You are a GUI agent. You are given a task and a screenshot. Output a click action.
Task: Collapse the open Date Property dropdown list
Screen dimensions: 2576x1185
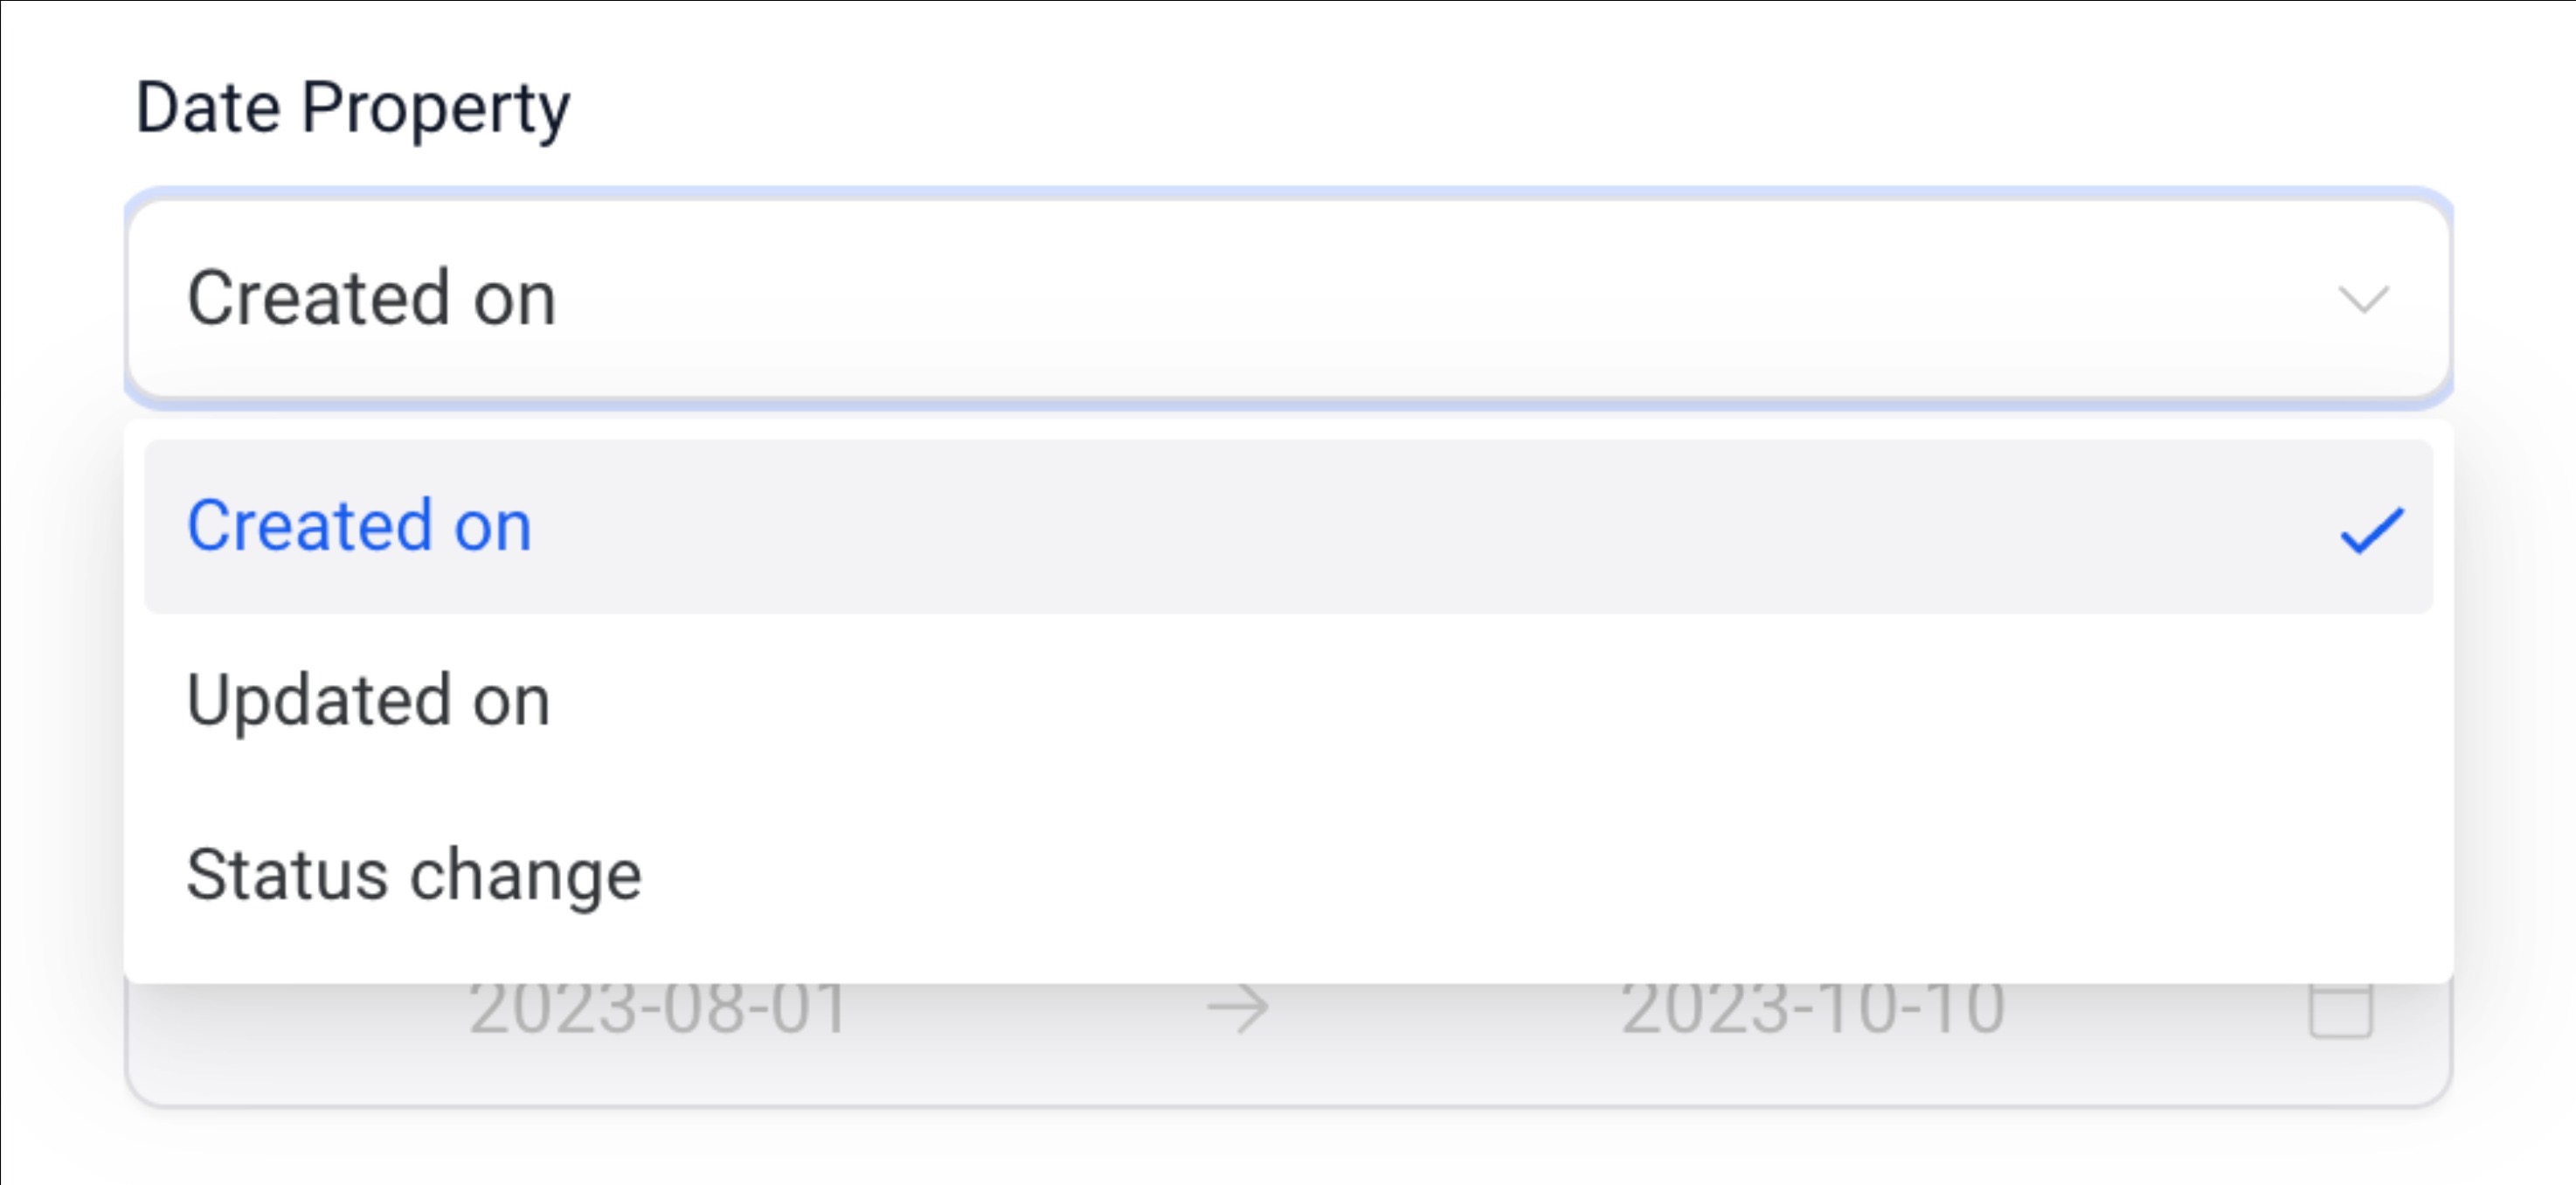[x=2363, y=299]
